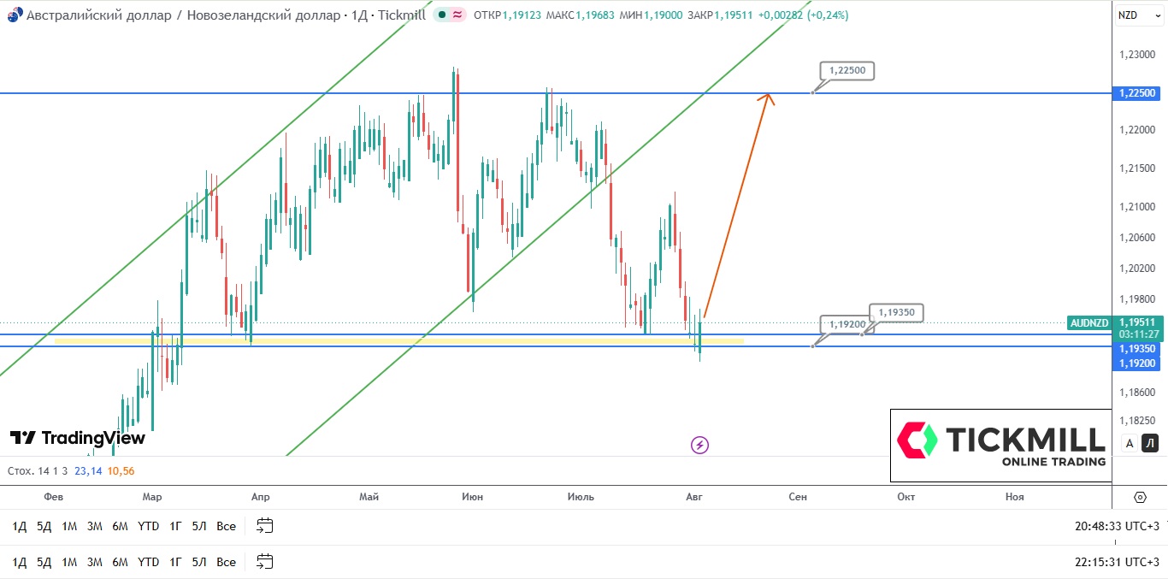
Task: Select 5Л range in the 22:15:31 row
Action: click(199, 562)
